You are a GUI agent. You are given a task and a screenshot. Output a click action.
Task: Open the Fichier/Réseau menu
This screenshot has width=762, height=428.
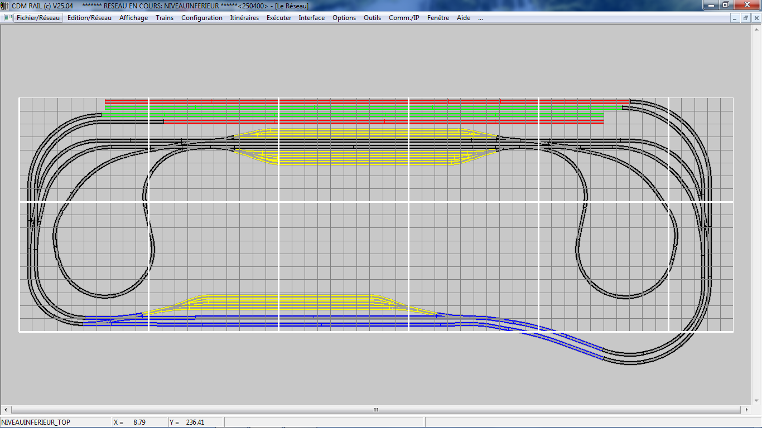[x=38, y=18]
